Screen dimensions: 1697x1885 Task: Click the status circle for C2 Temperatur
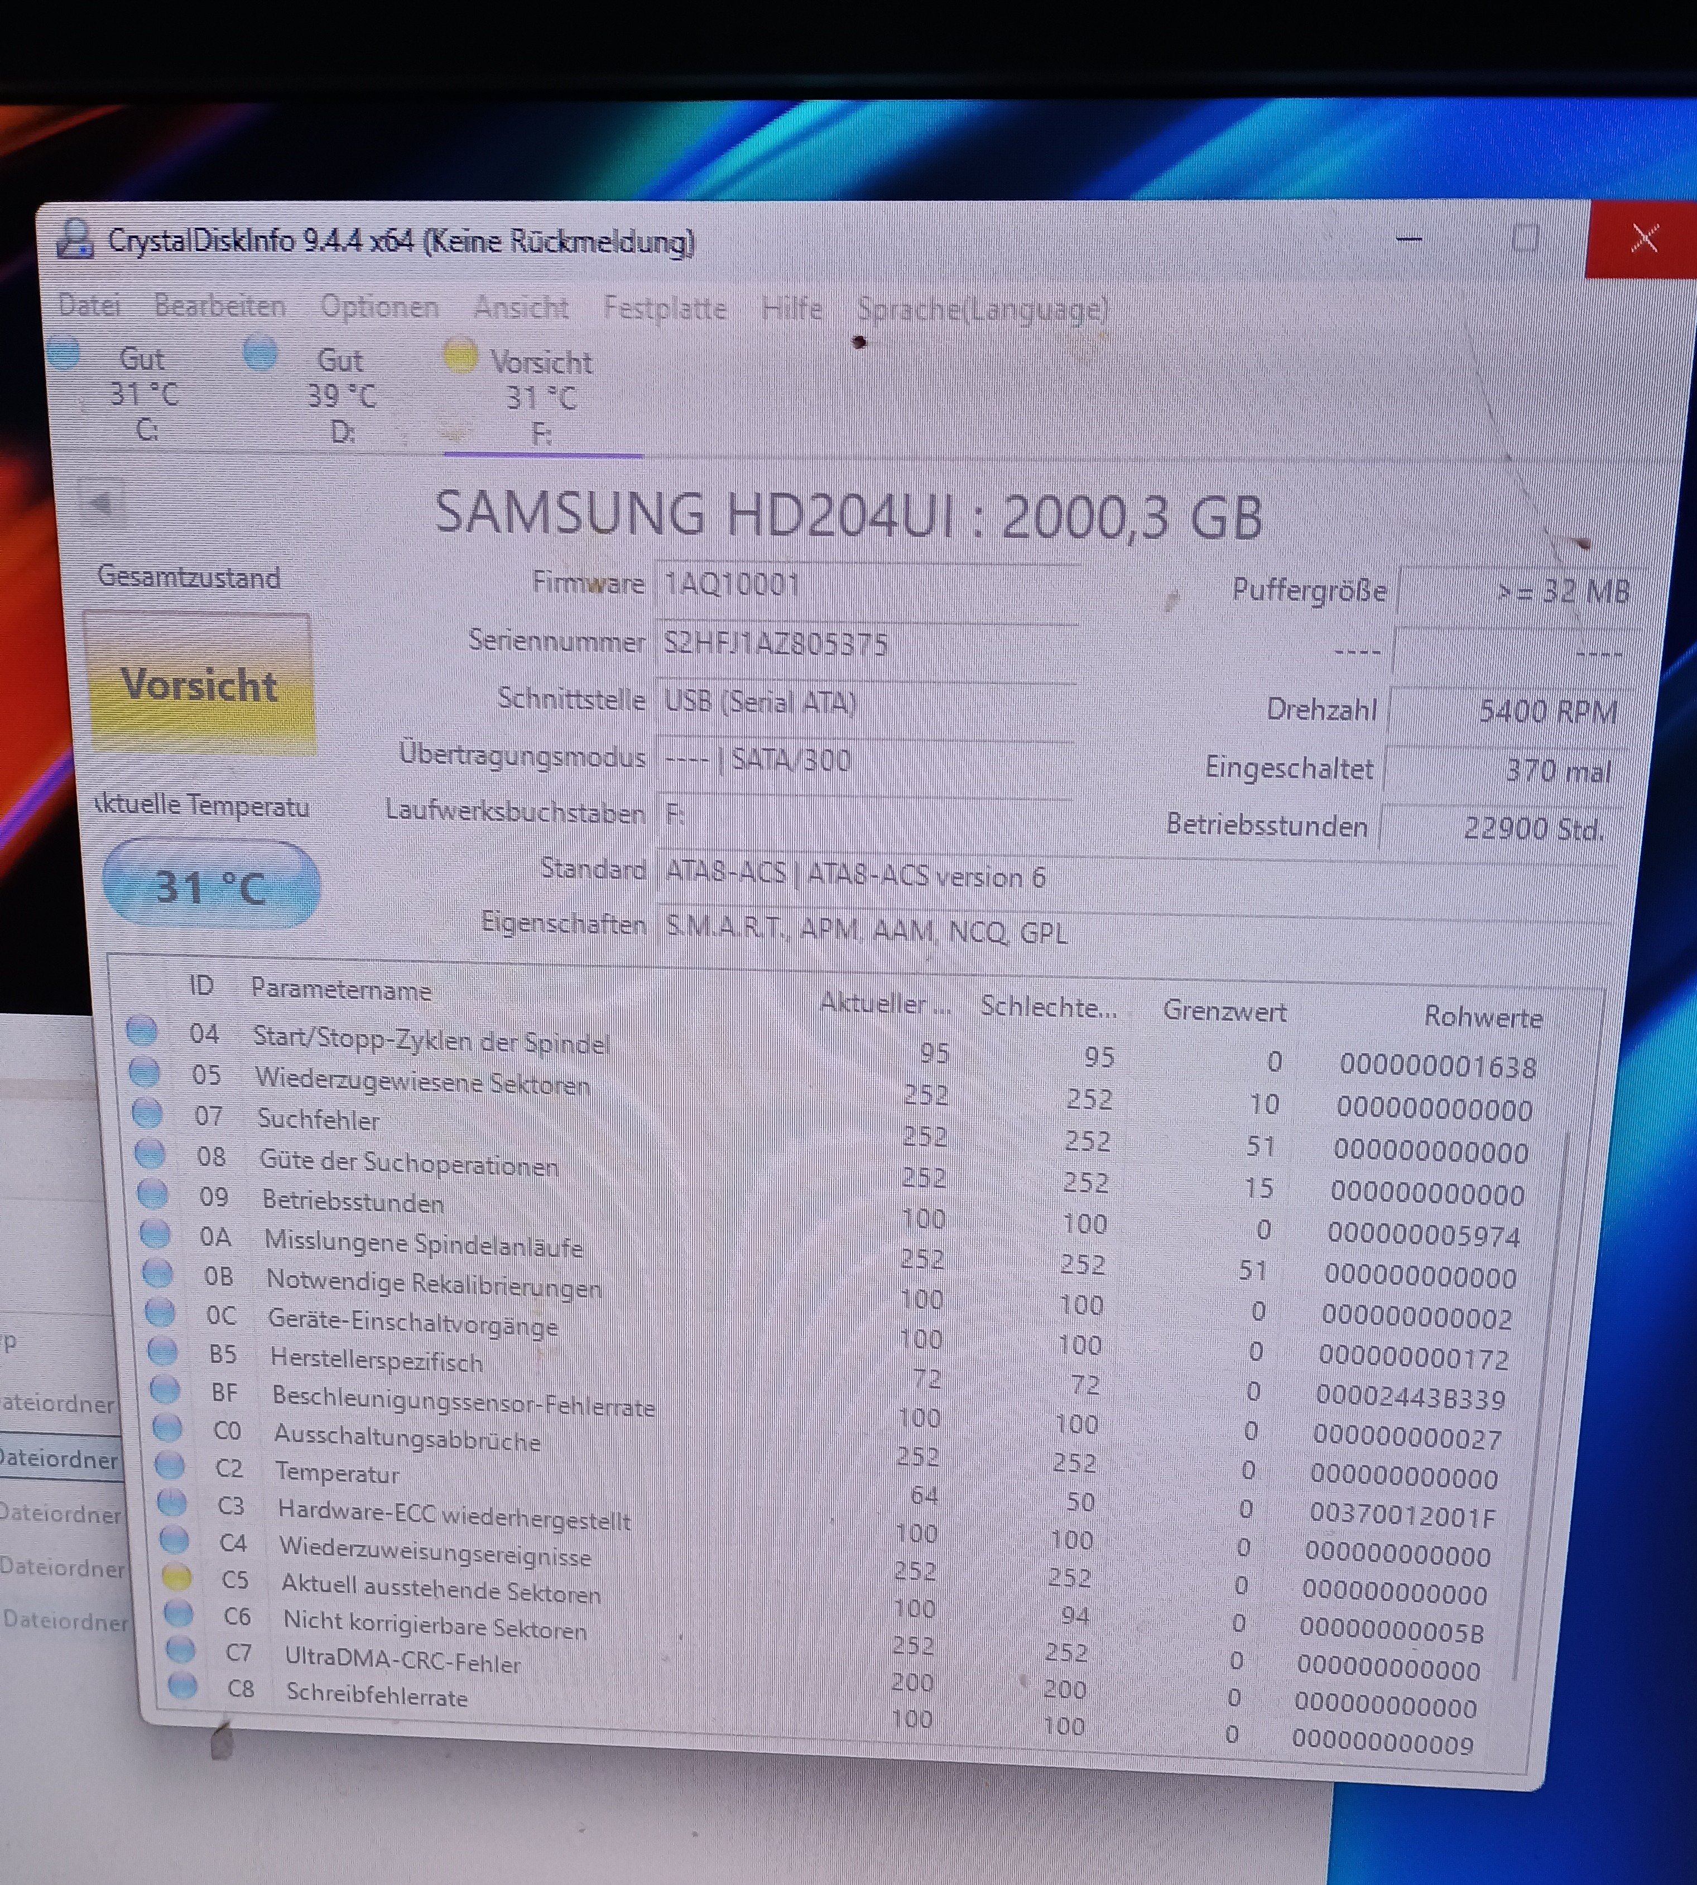pos(169,1465)
